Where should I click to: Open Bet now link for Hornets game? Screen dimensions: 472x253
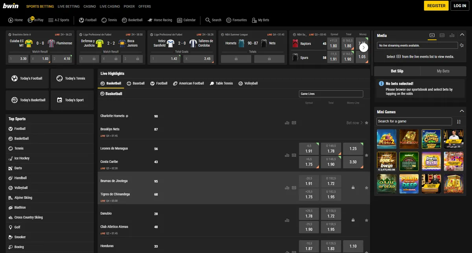(x=352, y=123)
